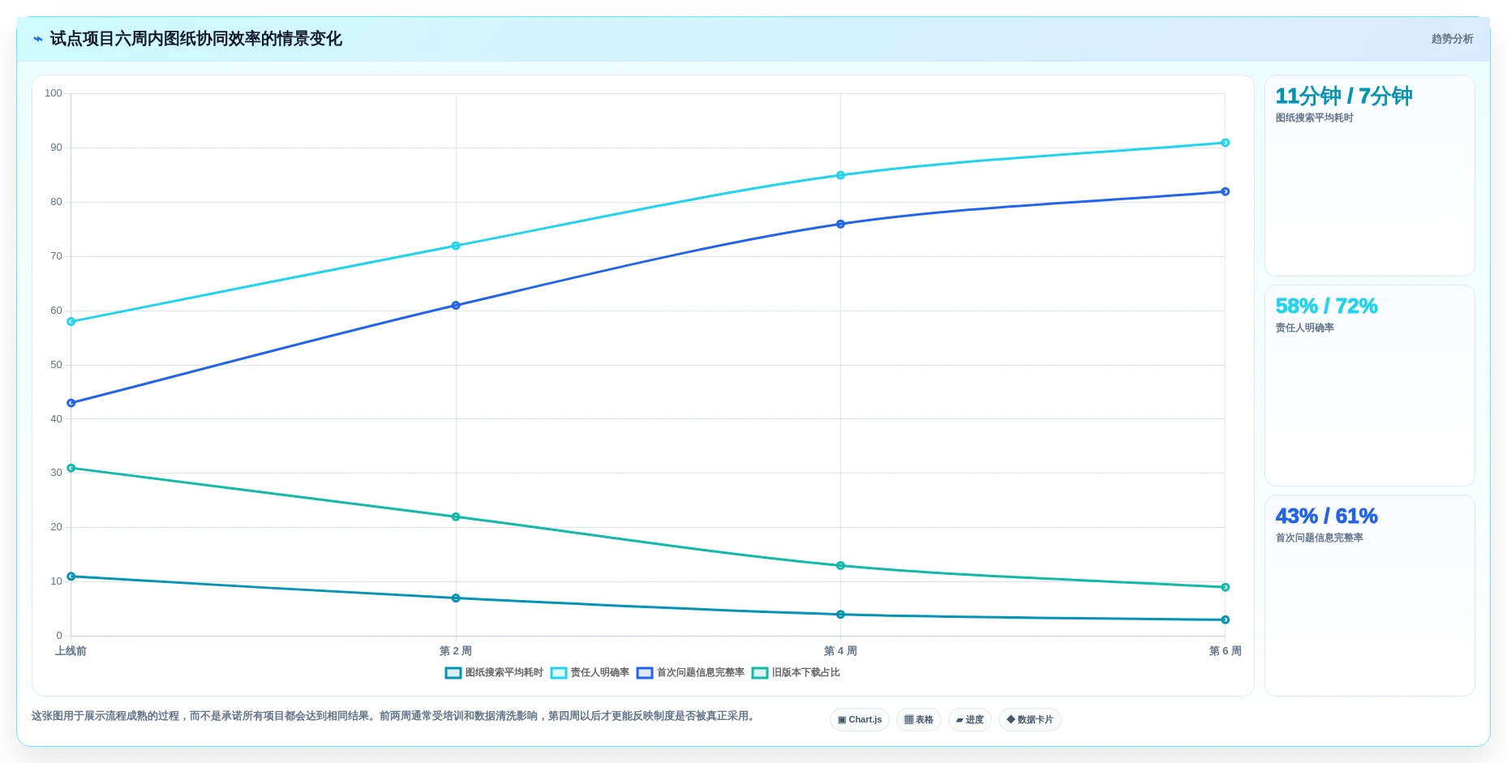Image resolution: width=1507 pixels, height=763 pixels.
Task: Click 旧版本下载占比 point at 第 4 周
Action: click(840, 566)
